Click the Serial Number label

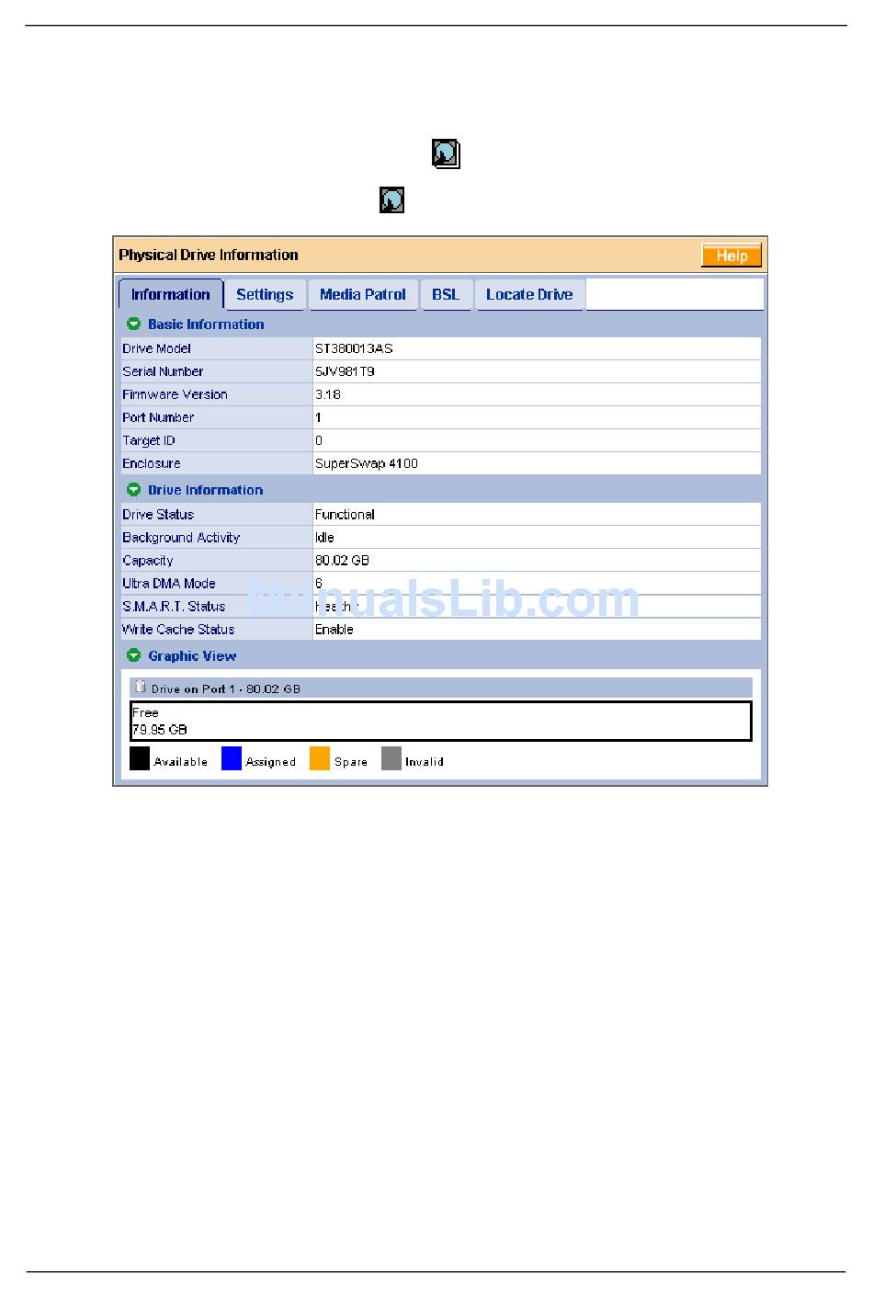click(x=163, y=371)
